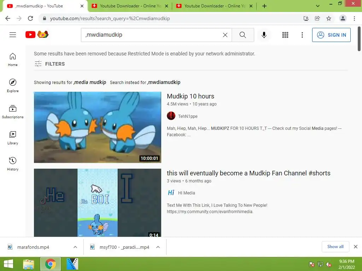Go to Home in the sidebar
Image resolution: width=362 pixels, height=271 pixels.
(x=13, y=60)
